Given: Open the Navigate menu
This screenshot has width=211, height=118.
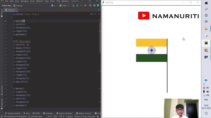Looking at the screenshot, I should coord(25,1).
